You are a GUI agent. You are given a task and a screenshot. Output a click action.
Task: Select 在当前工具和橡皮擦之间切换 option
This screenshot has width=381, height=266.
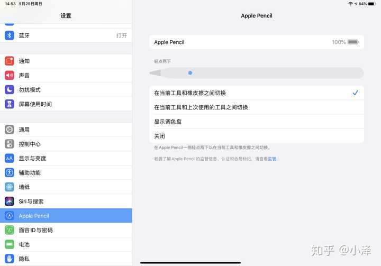[x=257, y=93]
